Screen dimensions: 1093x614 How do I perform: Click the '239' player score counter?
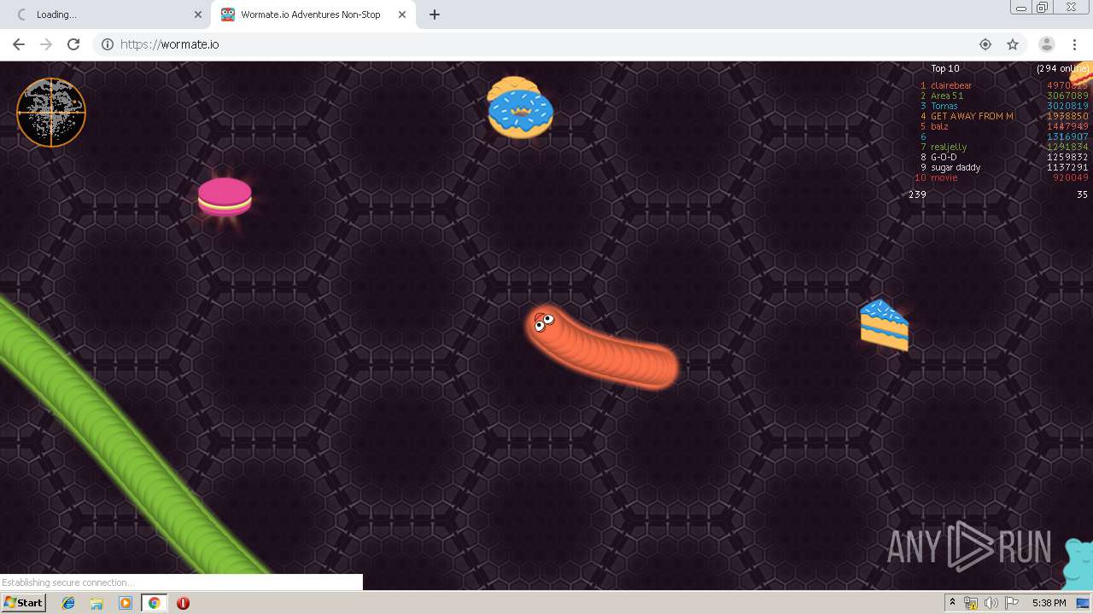pyautogui.click(x=917, y=194)
